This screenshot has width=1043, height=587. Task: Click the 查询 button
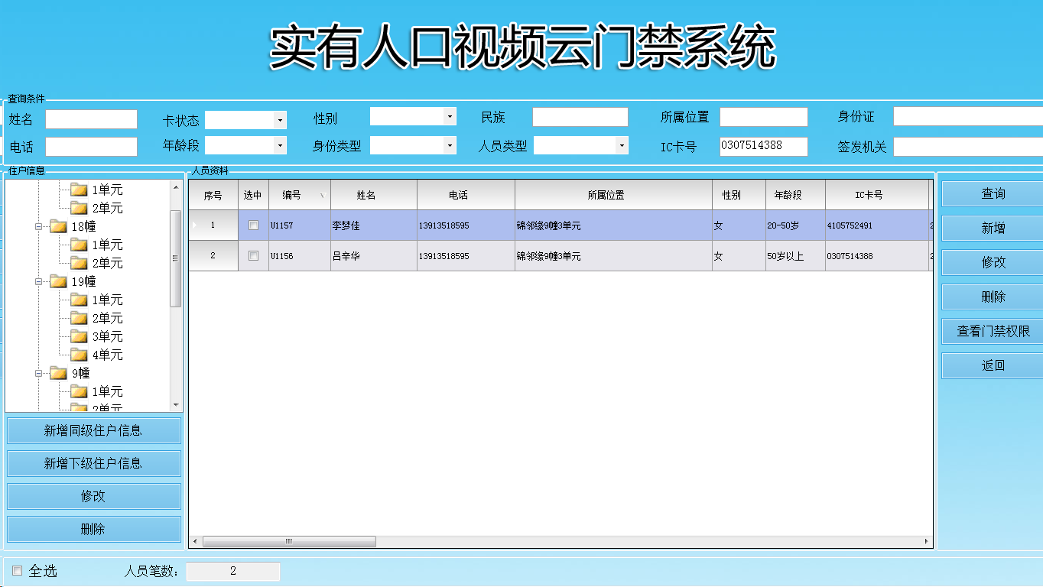993,193
